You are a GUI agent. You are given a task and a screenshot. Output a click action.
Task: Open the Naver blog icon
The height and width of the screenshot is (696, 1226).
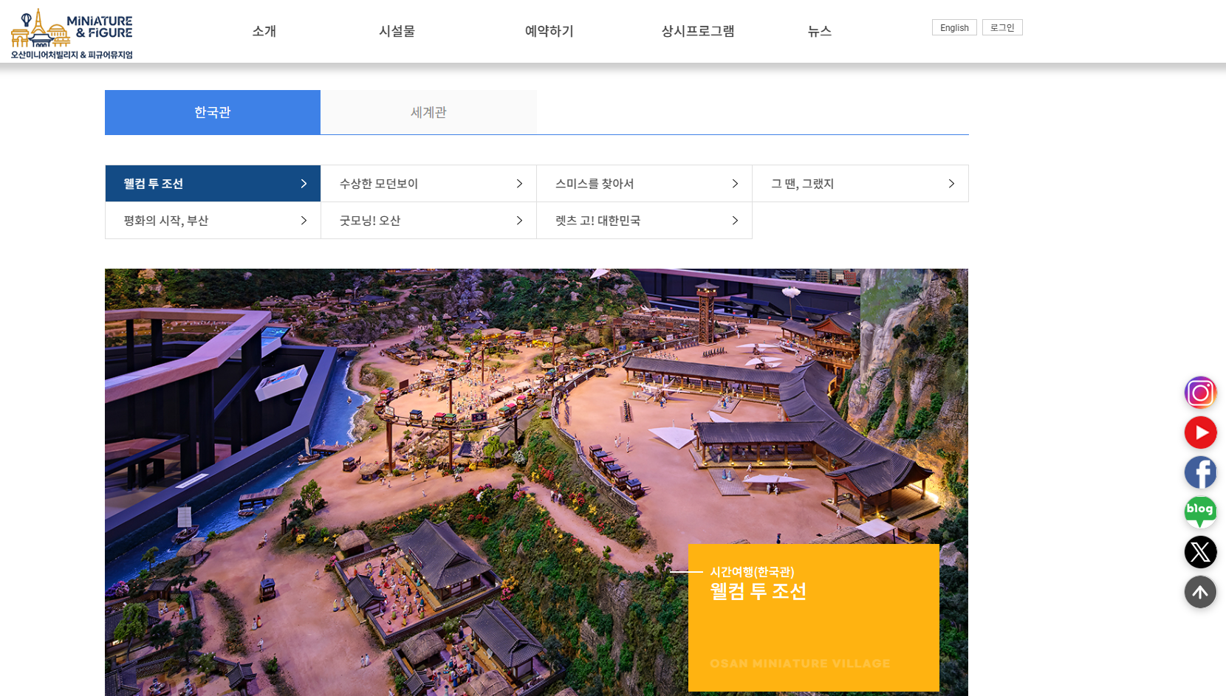pos(1200,512)
